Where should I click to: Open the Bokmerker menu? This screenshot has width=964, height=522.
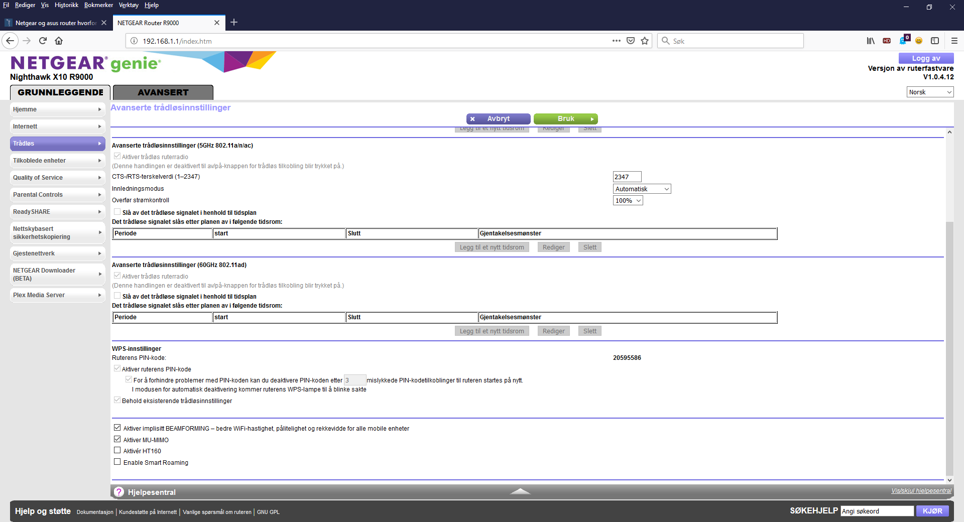coord(98,5)
